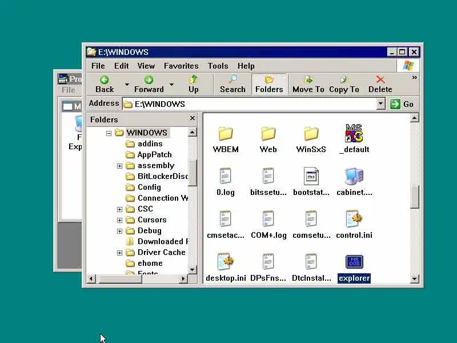Select Config folder in tree
The image size is (457, 343).
149,188
